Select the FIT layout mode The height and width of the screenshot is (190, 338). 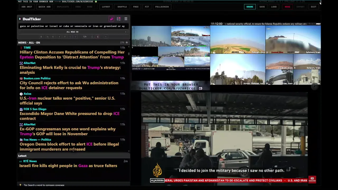click(147, 7)
